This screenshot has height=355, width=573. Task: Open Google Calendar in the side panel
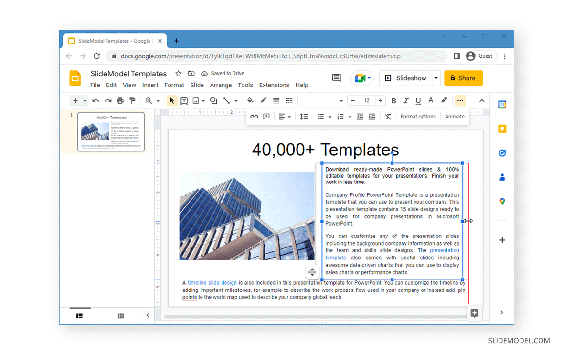[502, 104]
